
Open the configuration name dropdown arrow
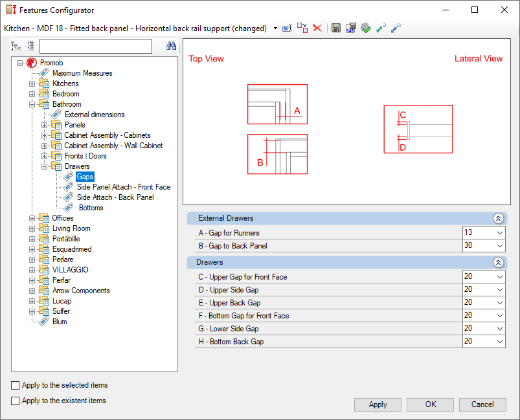click(275, 28)
